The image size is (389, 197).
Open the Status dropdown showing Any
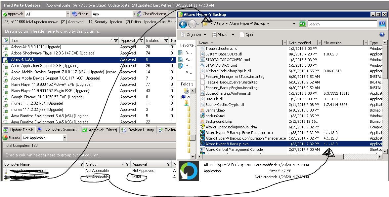click(x=134, y=14)
